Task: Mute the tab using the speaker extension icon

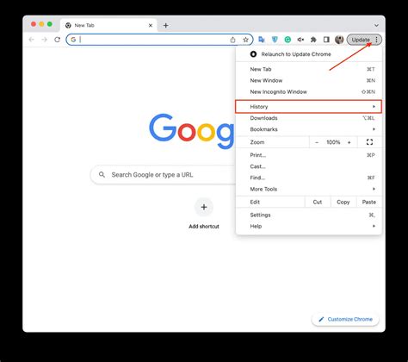Action: pos(300,40)
